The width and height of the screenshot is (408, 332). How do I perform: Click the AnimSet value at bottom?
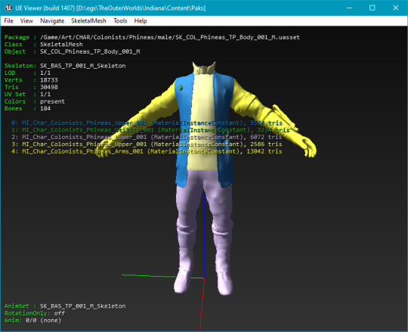[83, 306]
